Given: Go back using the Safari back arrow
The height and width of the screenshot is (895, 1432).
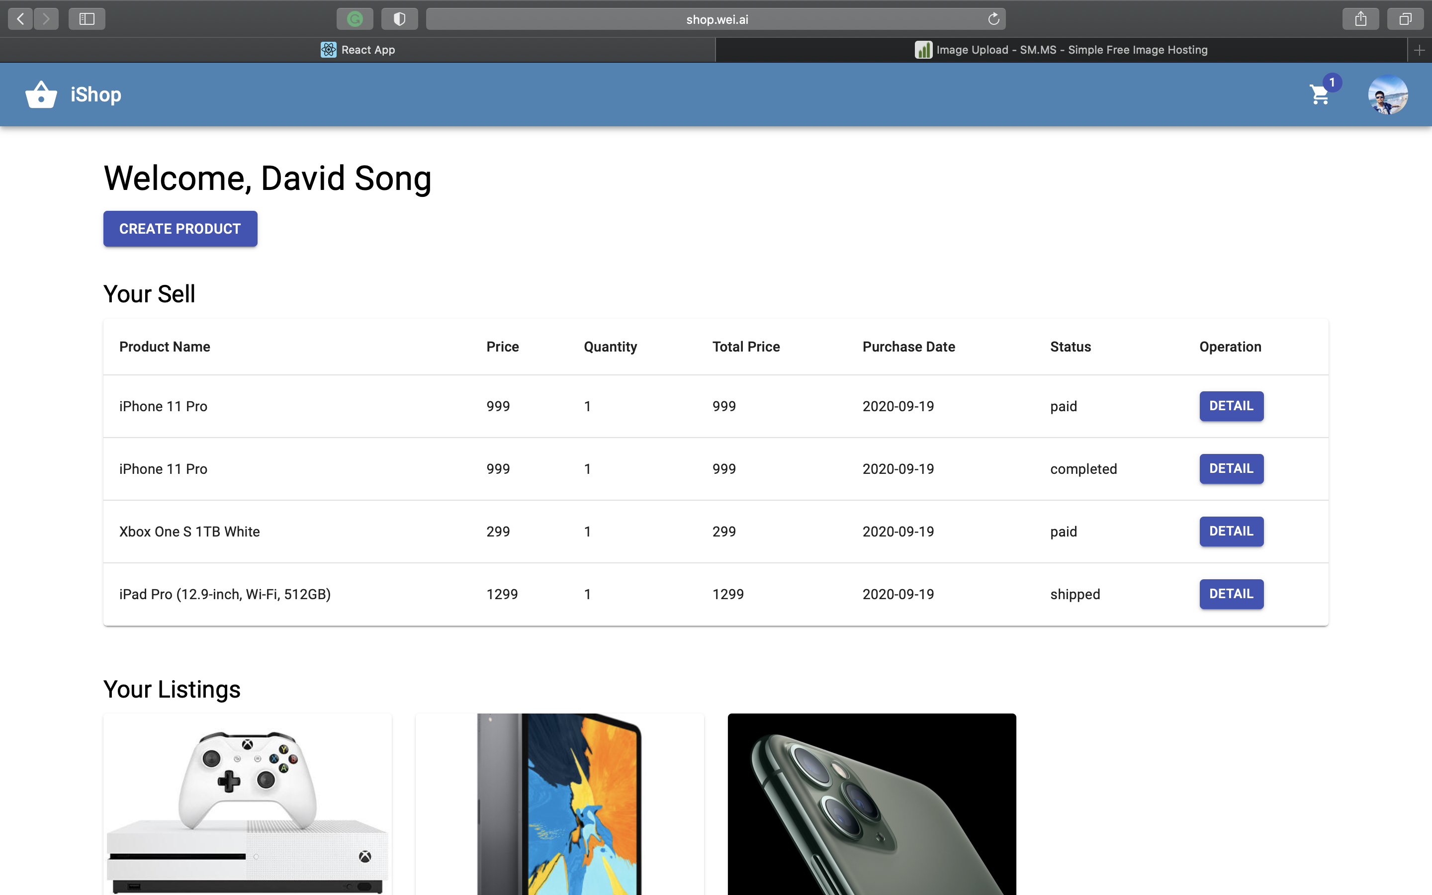Looking at the screenshot, I should point(20,19).
